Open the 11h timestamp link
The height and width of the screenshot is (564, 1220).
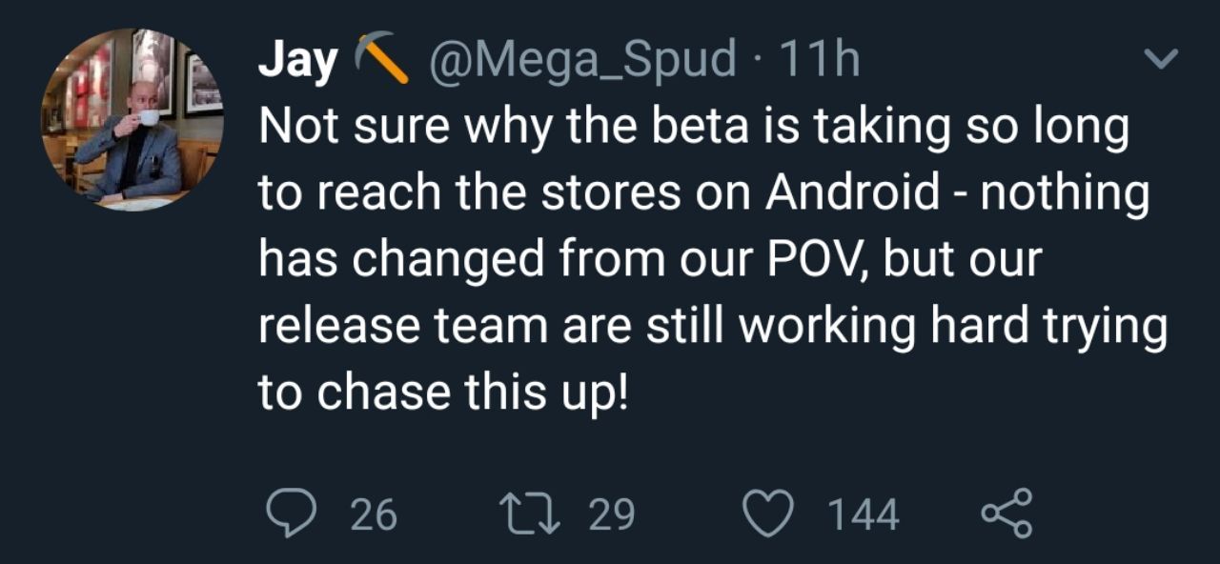[819, 61]
